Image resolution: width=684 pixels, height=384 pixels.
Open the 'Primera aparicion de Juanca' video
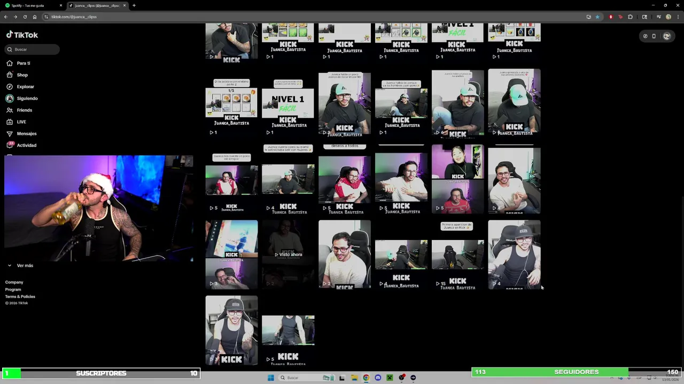coord(457,254)
